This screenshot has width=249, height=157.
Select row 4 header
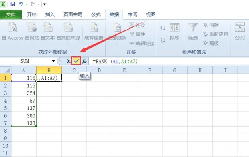[6, 101]
